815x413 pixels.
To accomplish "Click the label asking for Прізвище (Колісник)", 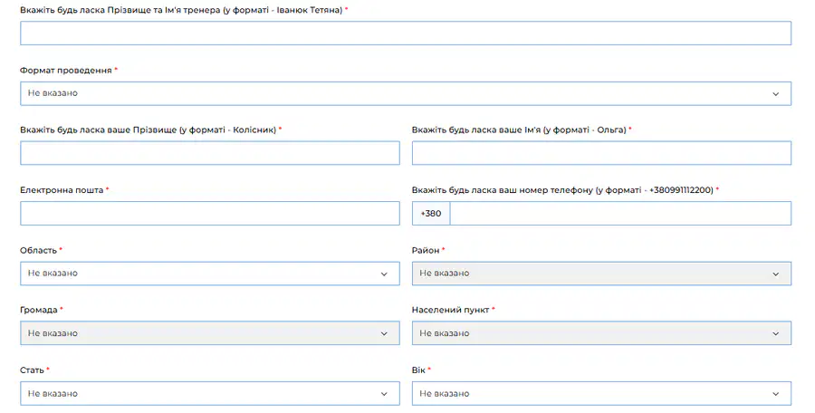I will [149, 130].
